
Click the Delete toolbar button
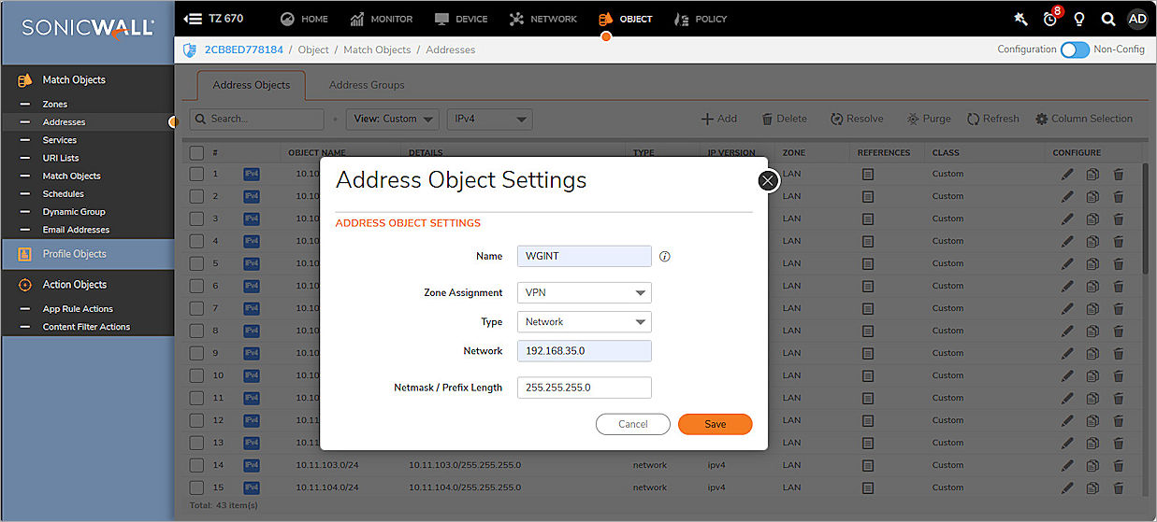click(x=784, y=119)
